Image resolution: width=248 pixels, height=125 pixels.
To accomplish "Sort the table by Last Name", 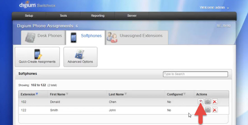I will coord(118,94).
